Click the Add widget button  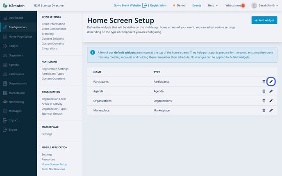click(264, 20)
